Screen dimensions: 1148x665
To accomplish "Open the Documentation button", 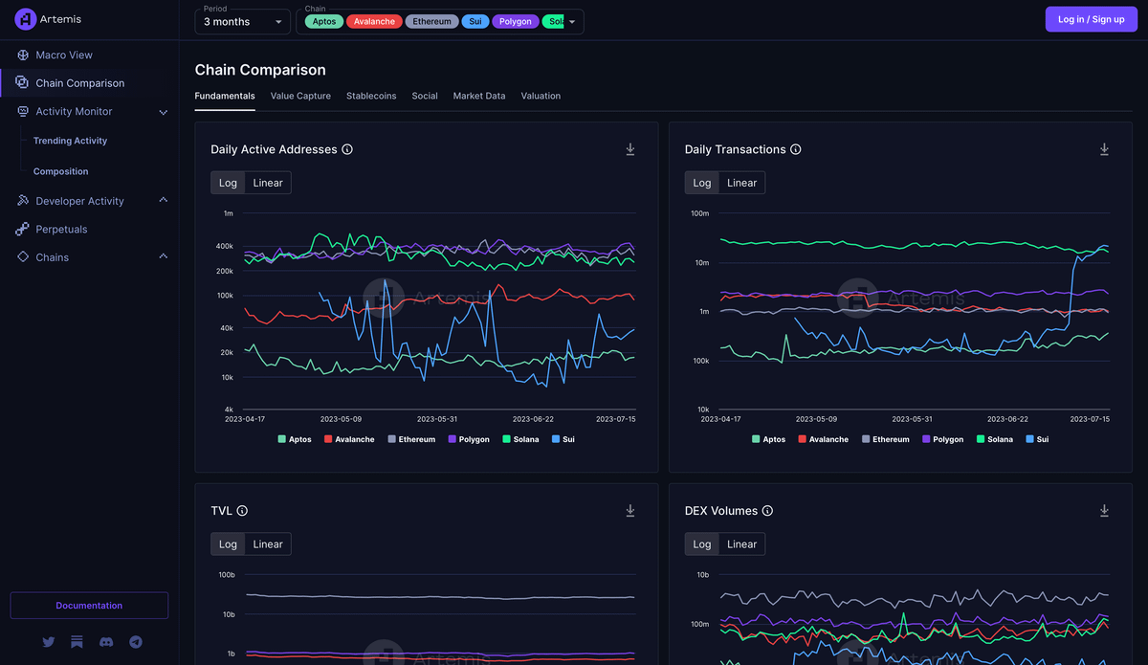I will click(x=89, y=606).
